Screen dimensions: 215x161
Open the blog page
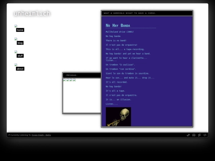tap(20, 43)
